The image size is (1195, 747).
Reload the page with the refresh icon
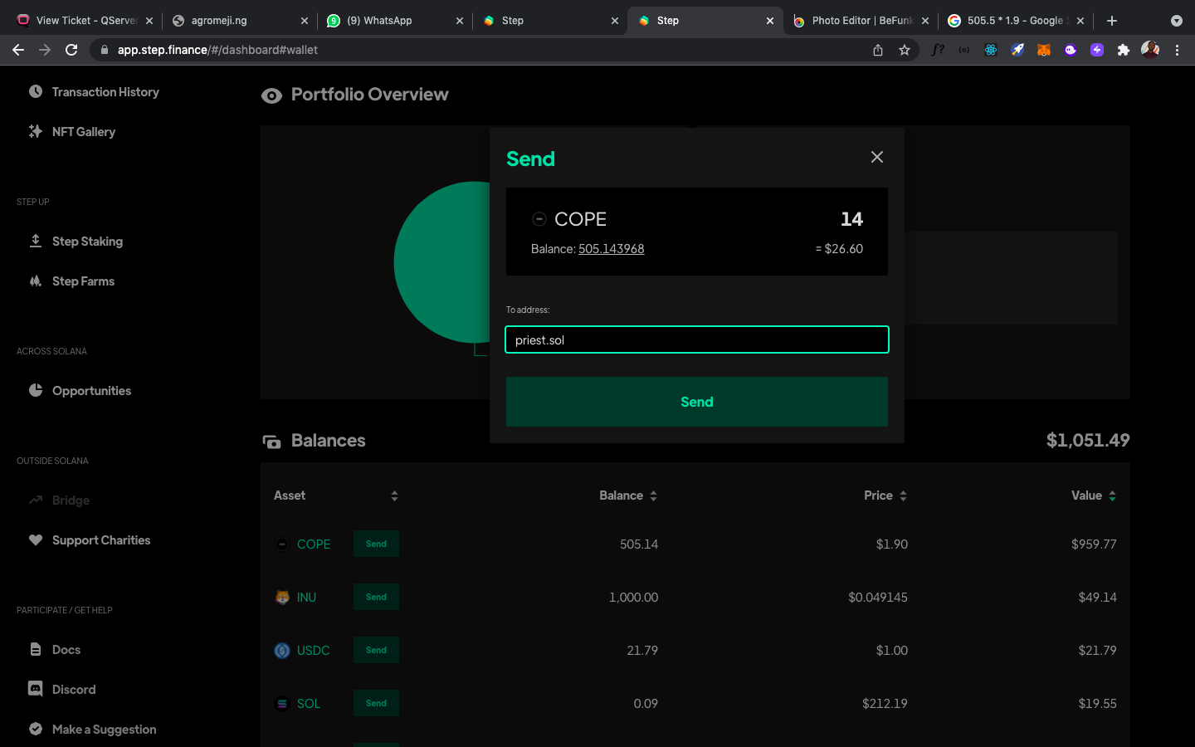pos(71,50)
